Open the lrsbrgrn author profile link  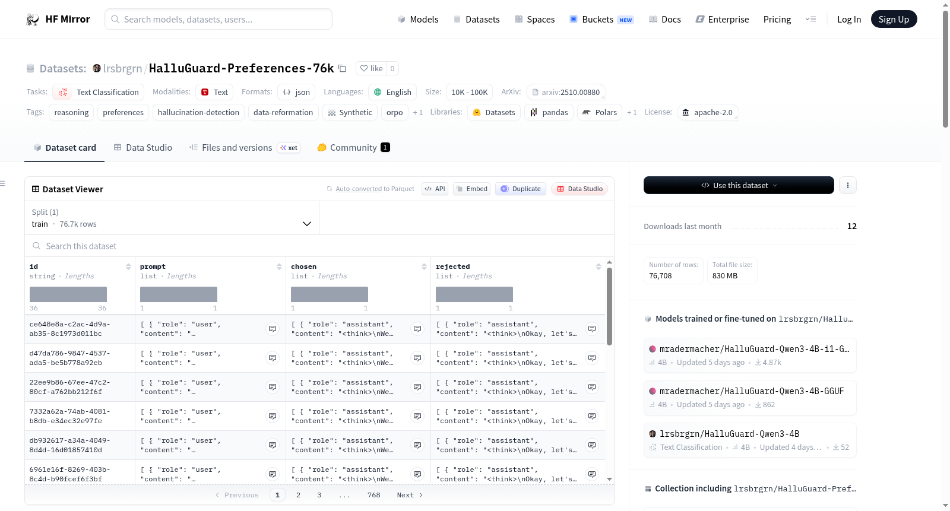tap(123, 68)
